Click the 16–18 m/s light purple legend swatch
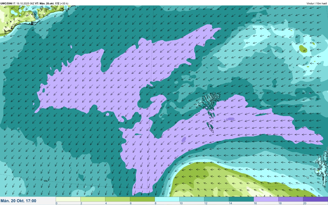 [266, 199]
